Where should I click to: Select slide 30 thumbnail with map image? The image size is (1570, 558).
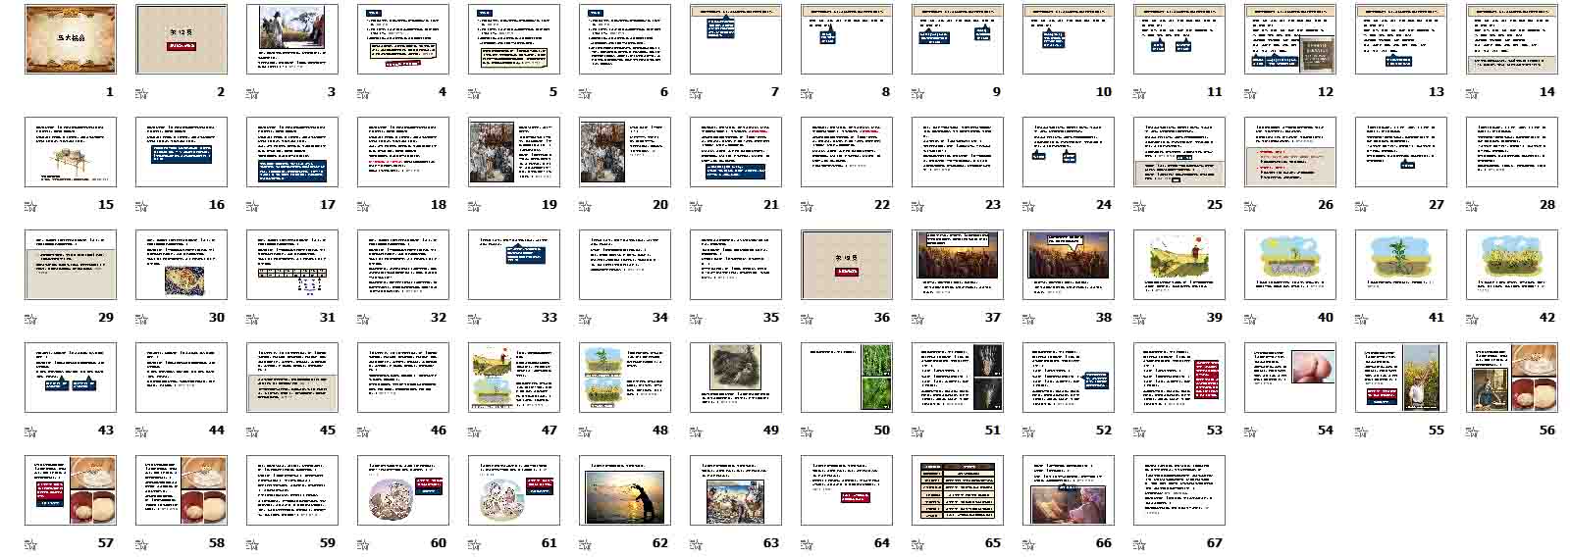click(x=181, y=265)
